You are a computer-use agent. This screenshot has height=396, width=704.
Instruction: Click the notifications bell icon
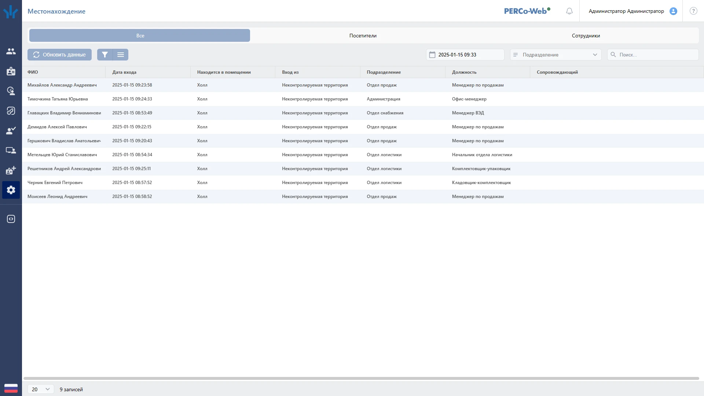click(x=569, y=11)
